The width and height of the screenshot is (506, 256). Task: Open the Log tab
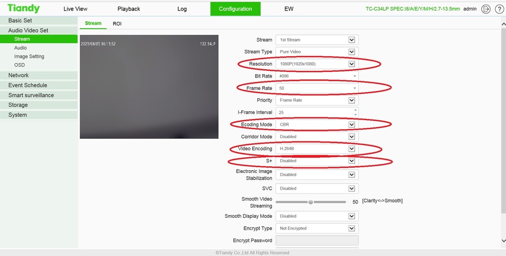tap(182, 9)
